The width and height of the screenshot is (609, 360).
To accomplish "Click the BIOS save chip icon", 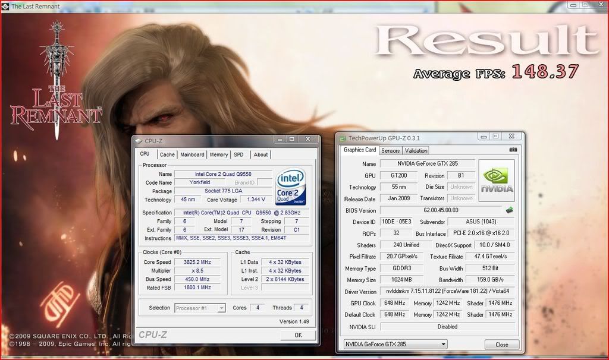I will click(x=509, y=210).
